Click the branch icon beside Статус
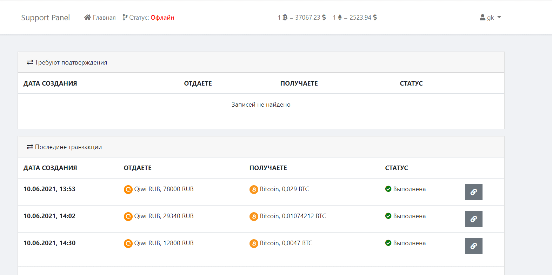 [x=125, y=17]
